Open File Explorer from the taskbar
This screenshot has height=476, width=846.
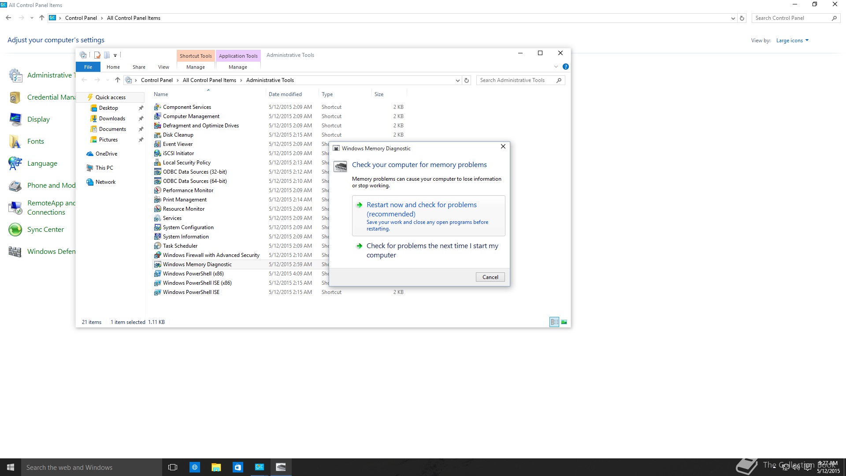pos(216,467)
